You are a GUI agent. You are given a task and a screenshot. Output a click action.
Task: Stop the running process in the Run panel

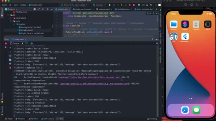[x=6, y=43]
